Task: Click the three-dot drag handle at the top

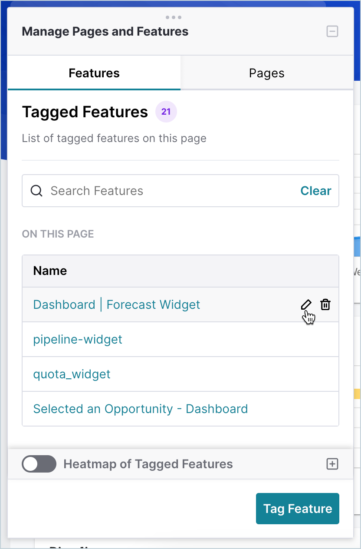Action: (174, 17)
